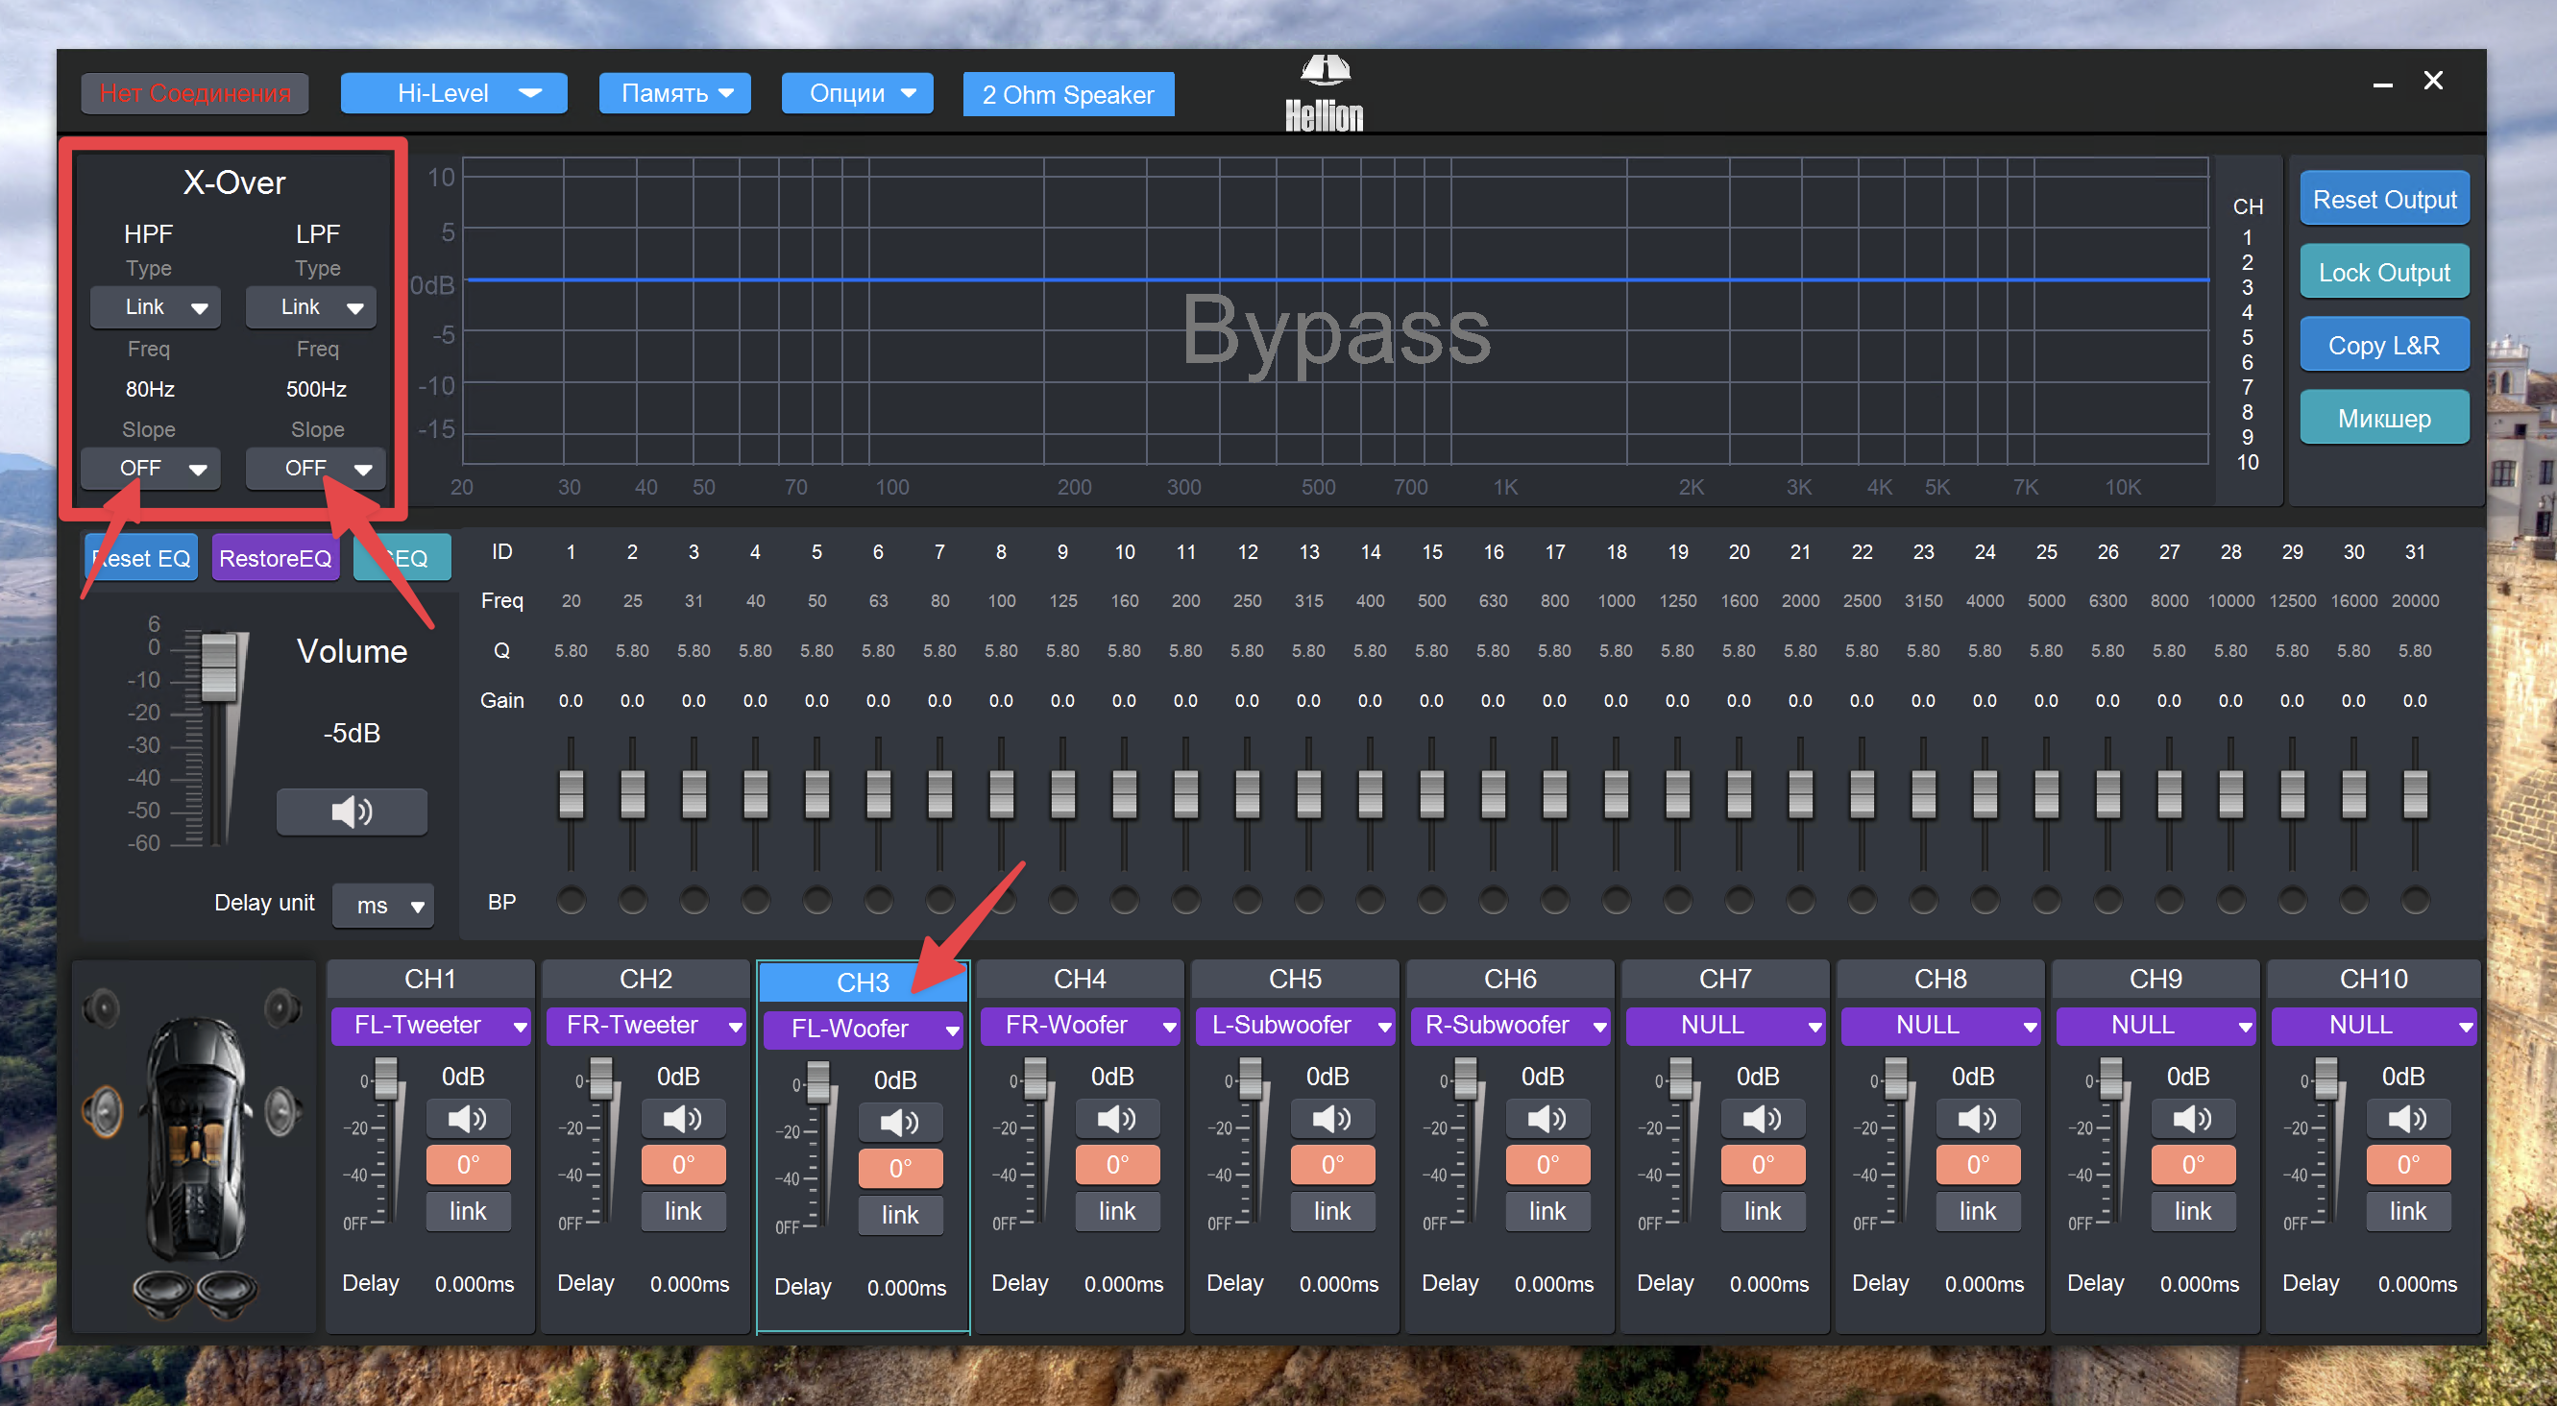Mute CH10 speaker icon
2557x1406 pixels.
(2407, 1119)
